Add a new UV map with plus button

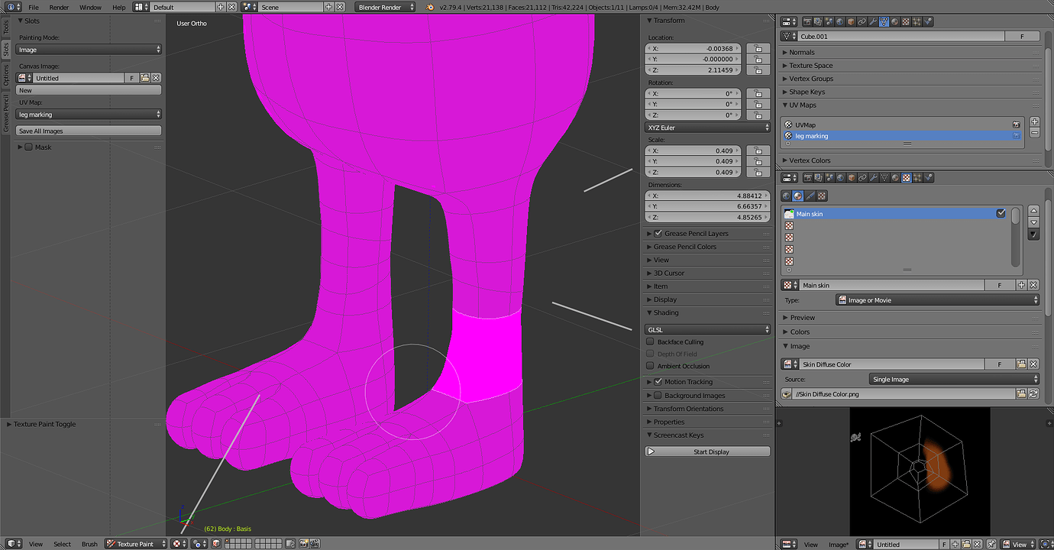[x=1034, y=122]
